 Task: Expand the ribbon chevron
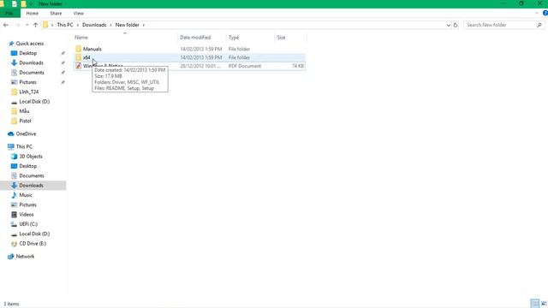pyautogui.click(x=537, y=14)
